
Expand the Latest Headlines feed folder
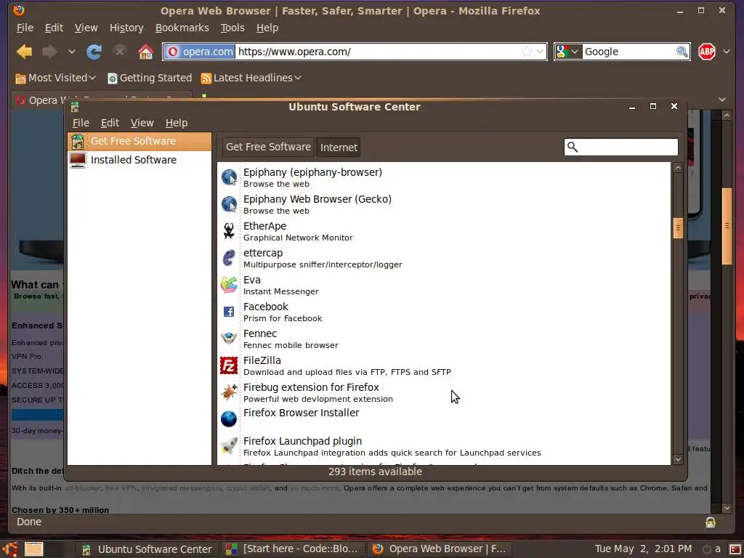pos(251,78)
